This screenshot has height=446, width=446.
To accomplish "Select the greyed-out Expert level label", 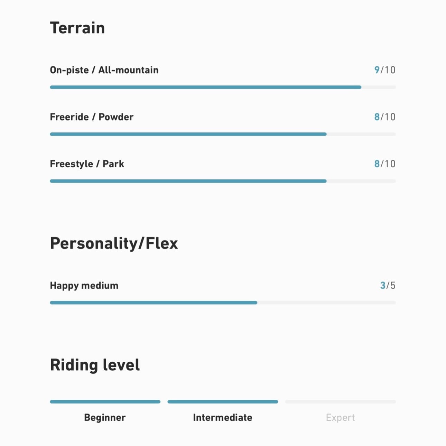I will (340, 418).
